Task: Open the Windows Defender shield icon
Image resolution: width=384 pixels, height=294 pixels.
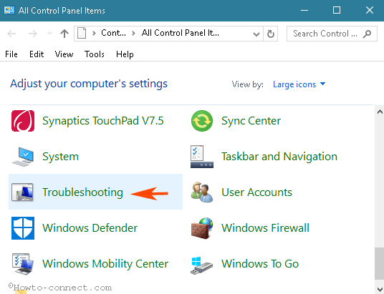Action: [23, 228]
